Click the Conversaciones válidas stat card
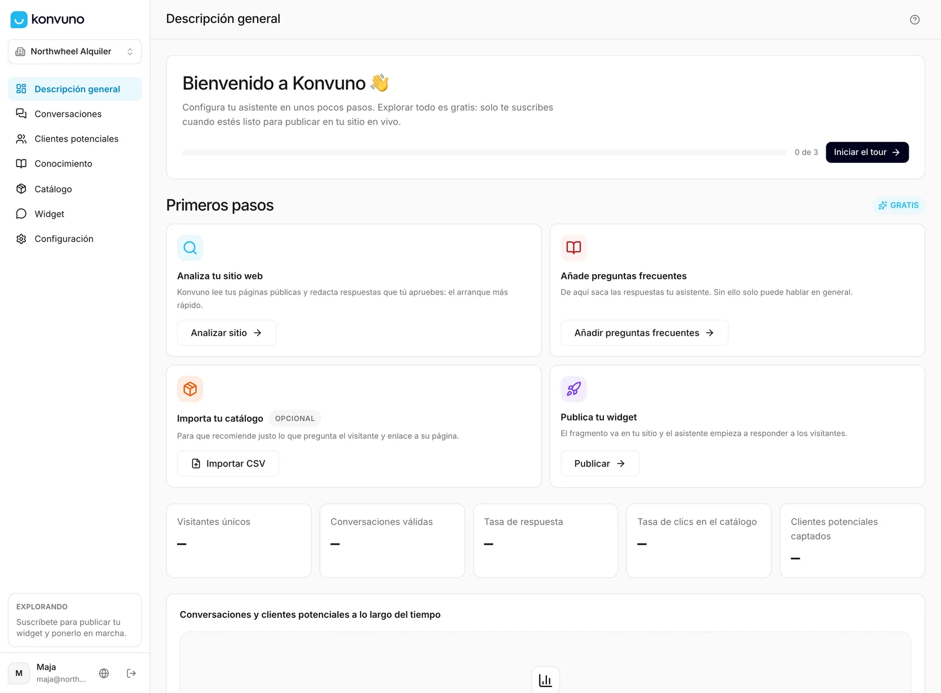The image size is (941, 693). point(392,541)
